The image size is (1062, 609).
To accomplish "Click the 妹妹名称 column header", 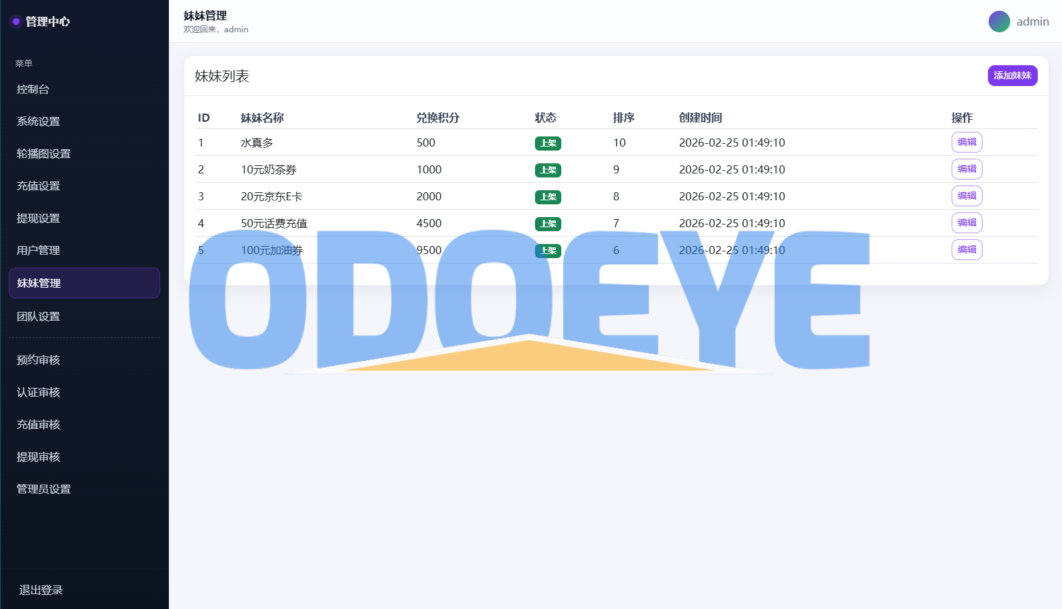I will point(262,118).
